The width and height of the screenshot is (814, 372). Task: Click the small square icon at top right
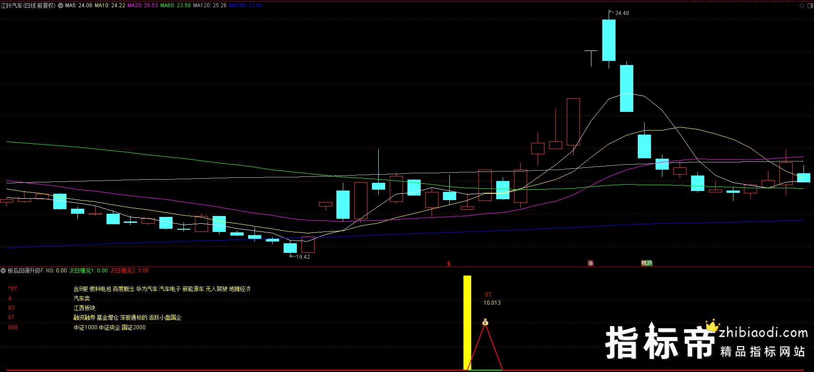tap(809, 5)
